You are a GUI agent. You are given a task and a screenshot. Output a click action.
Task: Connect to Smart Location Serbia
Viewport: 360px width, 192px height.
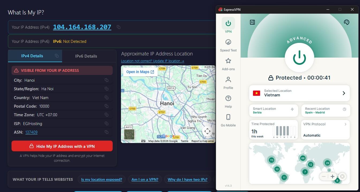[274, 111]
